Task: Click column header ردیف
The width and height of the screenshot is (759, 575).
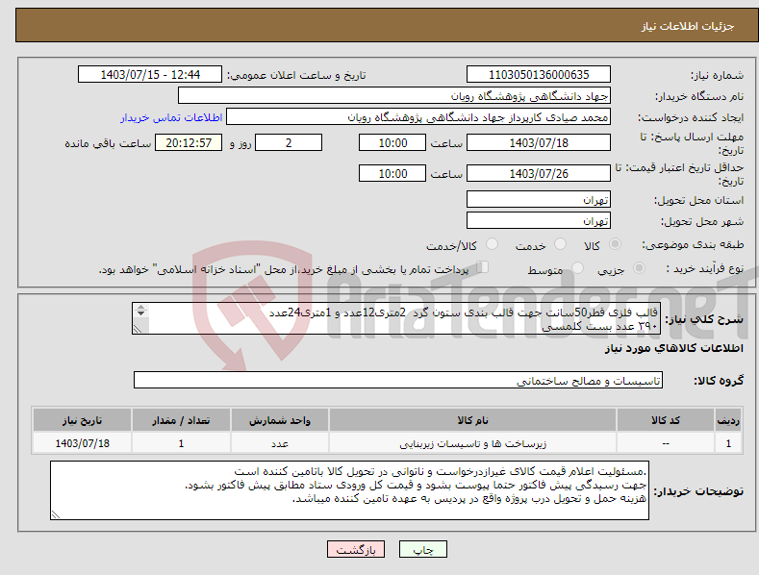Action: click(x=728, y=420)
